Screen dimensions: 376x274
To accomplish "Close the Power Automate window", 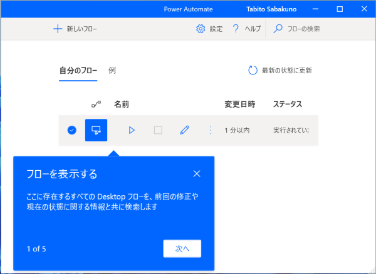I will coord(364,9).
